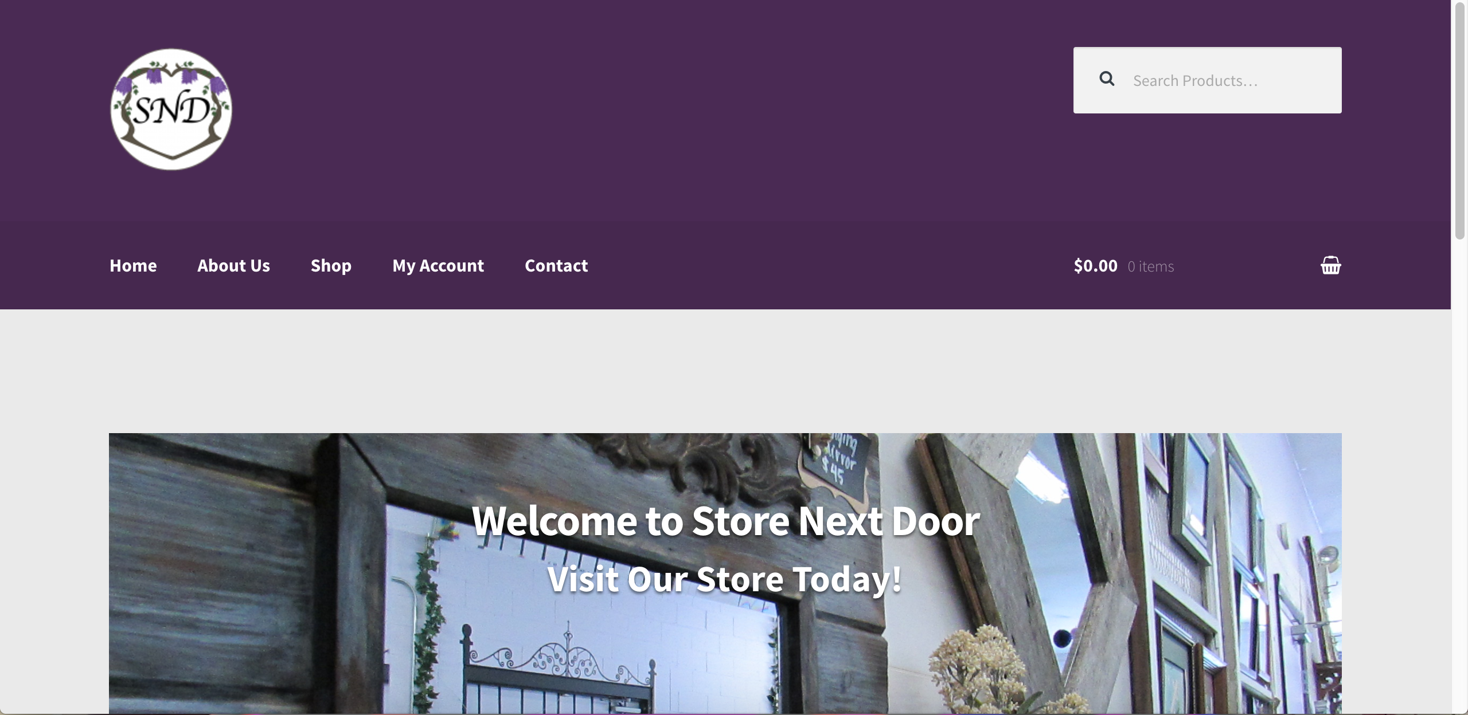Click the 0 items cart label
The width and height of the screenshot is (1468, 715).
(x=1151, y=266)
